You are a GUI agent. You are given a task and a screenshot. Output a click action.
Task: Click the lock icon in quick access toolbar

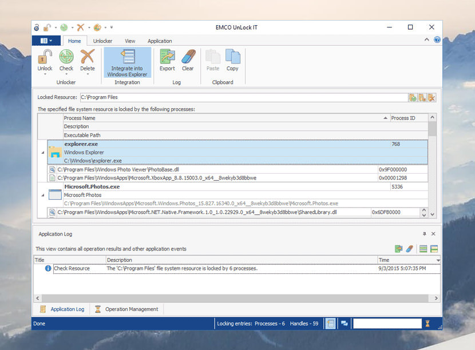37,27
